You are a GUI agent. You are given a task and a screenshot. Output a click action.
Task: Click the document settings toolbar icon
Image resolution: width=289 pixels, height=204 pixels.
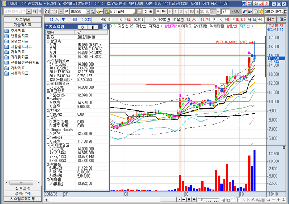tap(256, 12)
